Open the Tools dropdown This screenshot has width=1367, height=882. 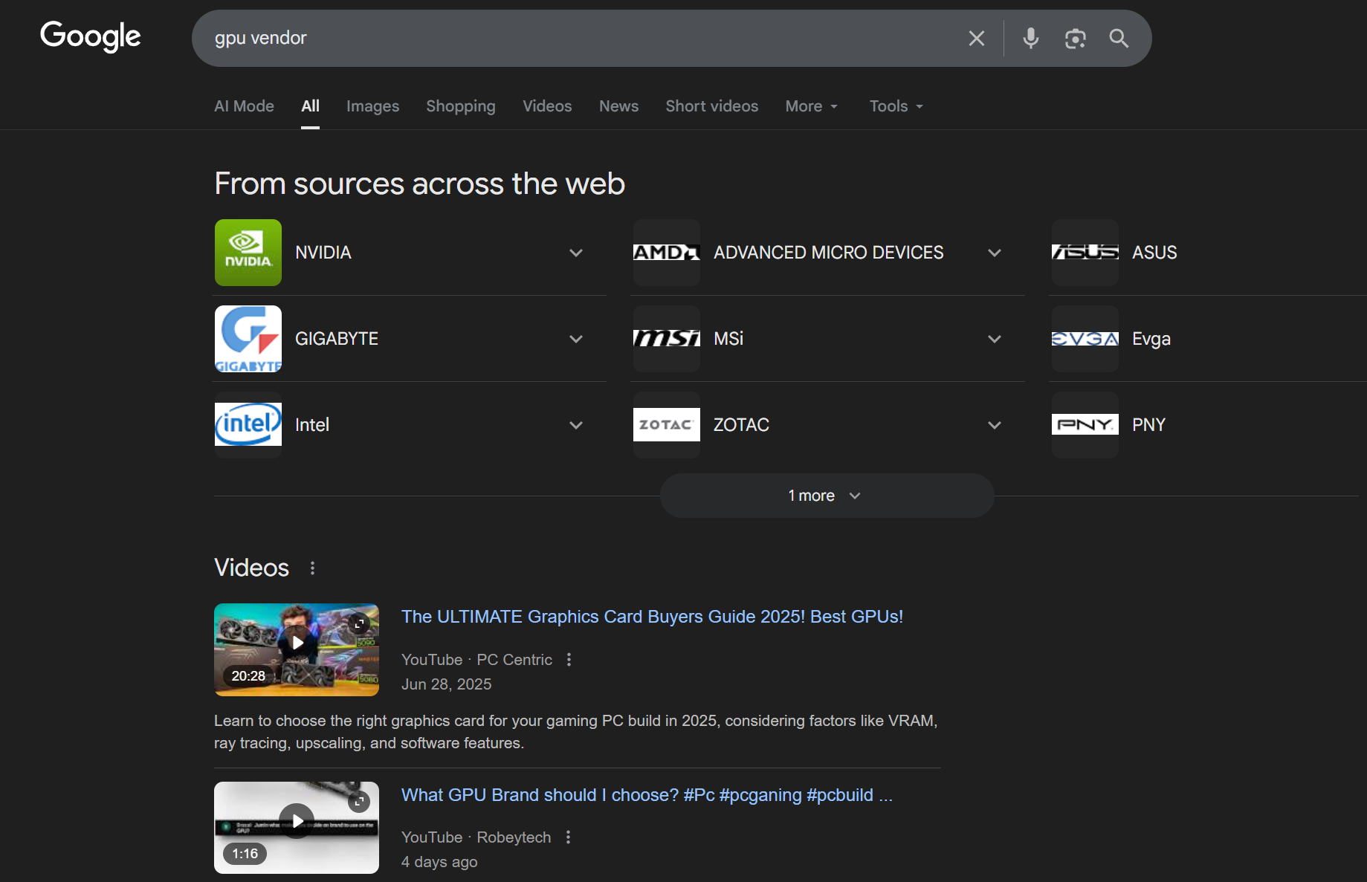tap(896, 106)
